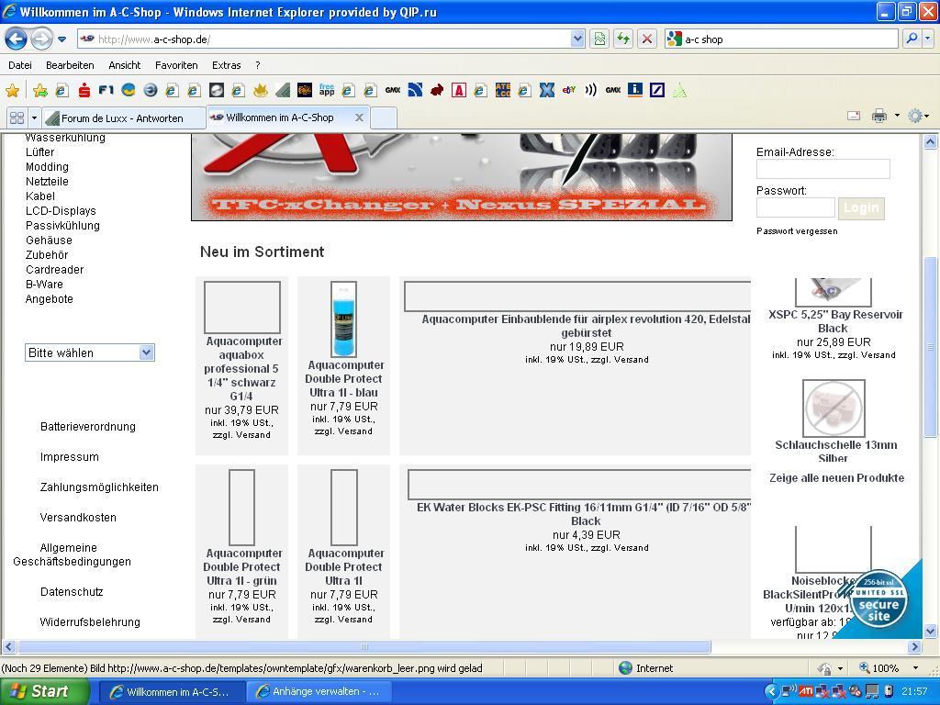Close the 'Willkommen im A-C-Shop' tab
The width and height of the screenshot is (940, 705).
click(x=359, y=117)
